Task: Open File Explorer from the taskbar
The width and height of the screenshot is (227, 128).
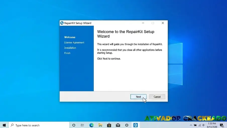Action: [100, 125]
